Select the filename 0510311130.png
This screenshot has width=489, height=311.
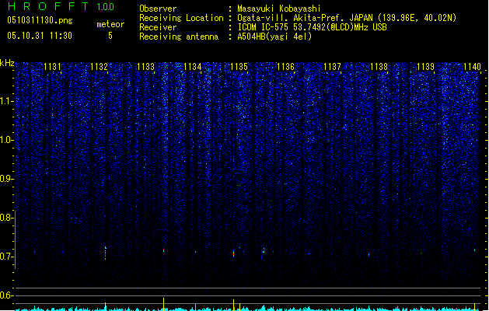click(x=40, y=20)
